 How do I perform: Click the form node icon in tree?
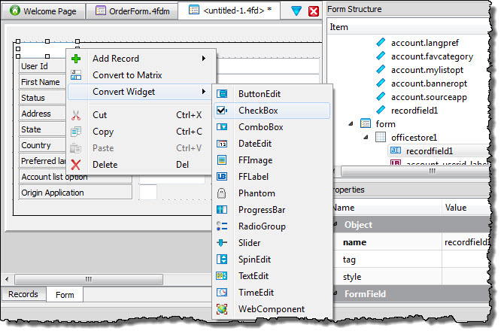tap(366, 123)
